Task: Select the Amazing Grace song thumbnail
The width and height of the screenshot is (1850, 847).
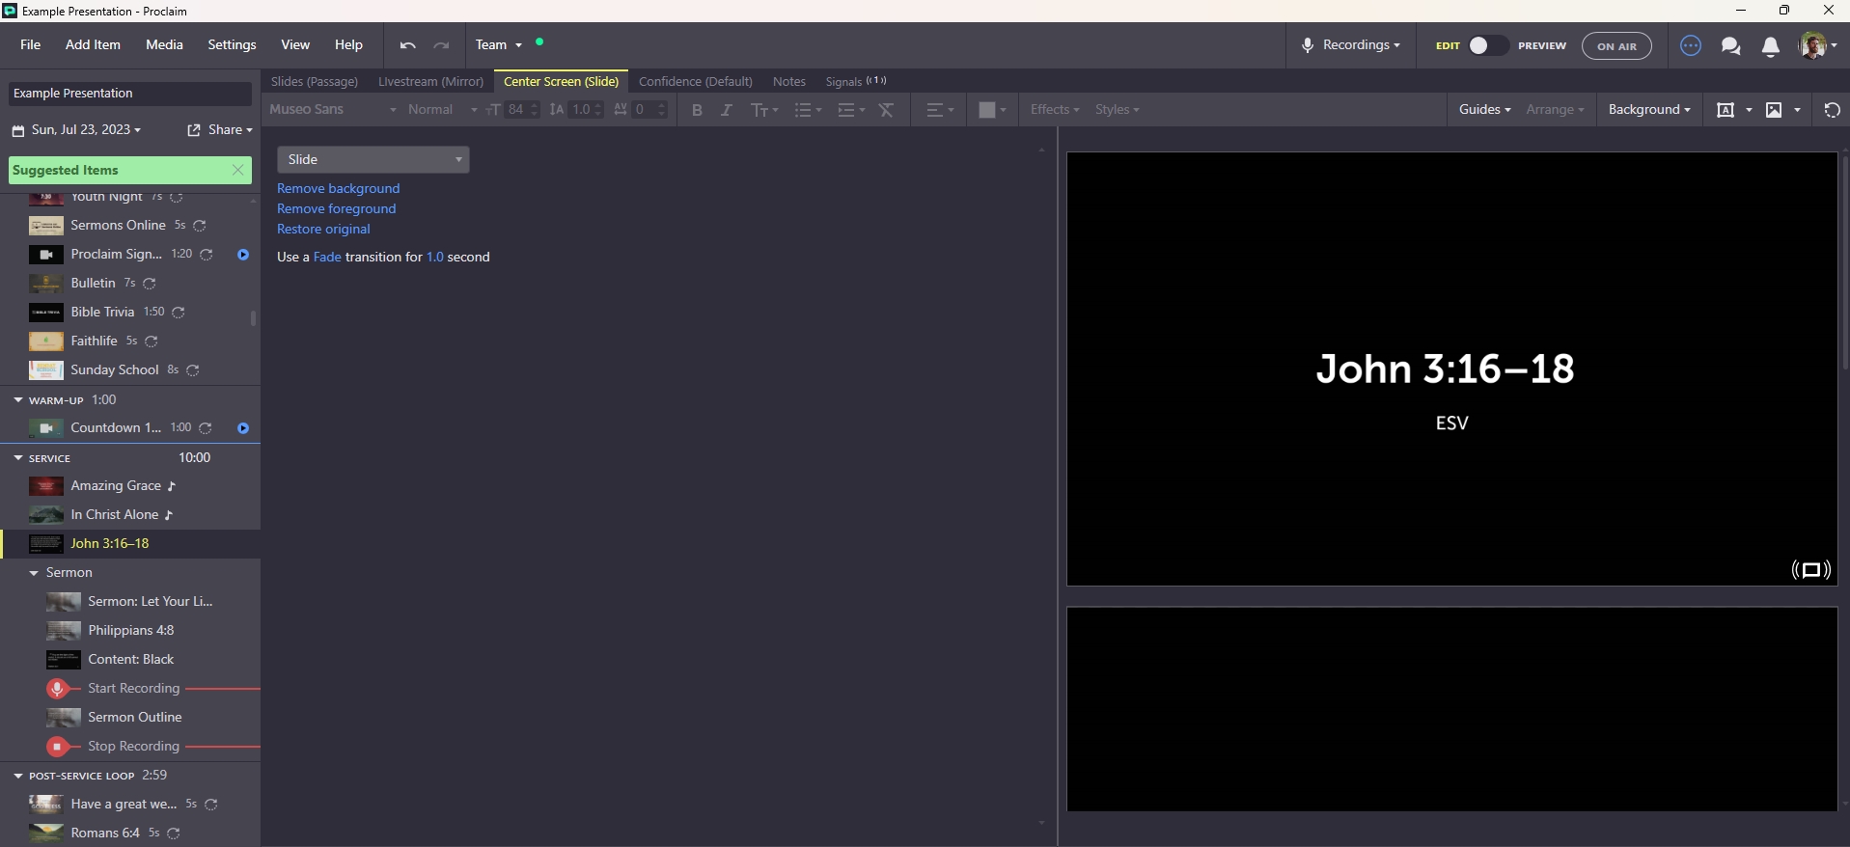Action: 45,486
